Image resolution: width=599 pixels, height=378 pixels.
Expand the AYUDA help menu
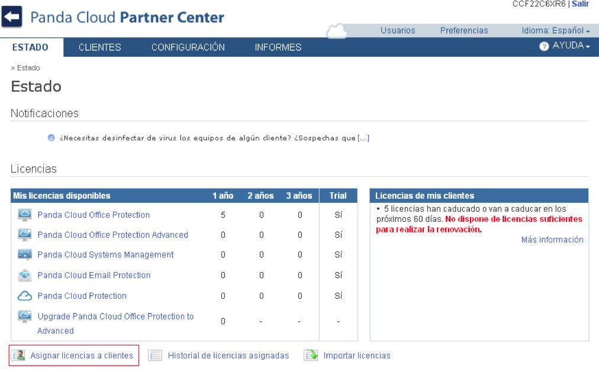pos(566,46)
